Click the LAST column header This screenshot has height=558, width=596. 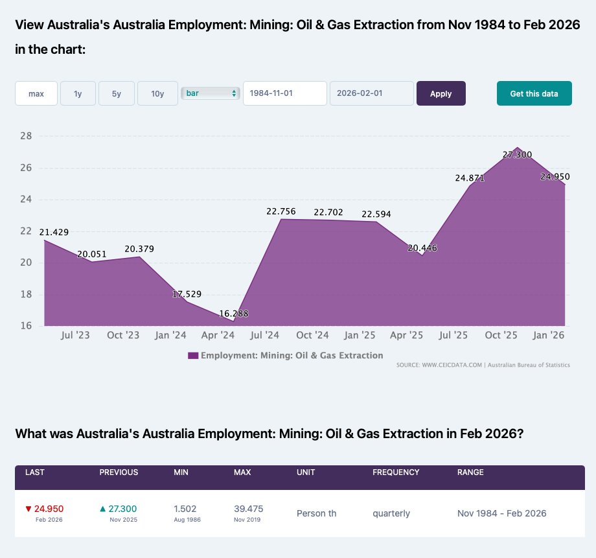pos(35,472)
